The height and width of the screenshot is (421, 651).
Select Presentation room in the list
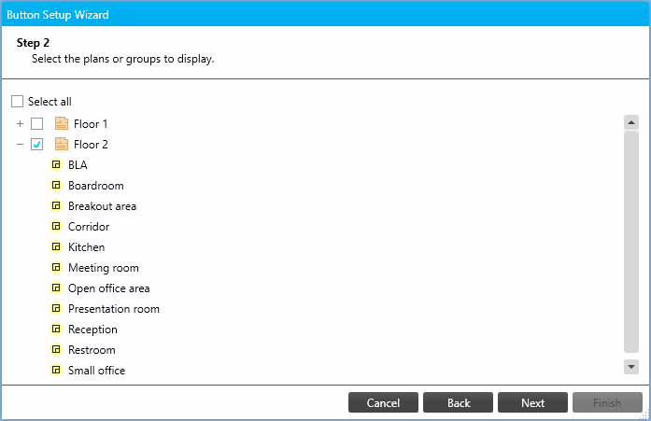113,308
